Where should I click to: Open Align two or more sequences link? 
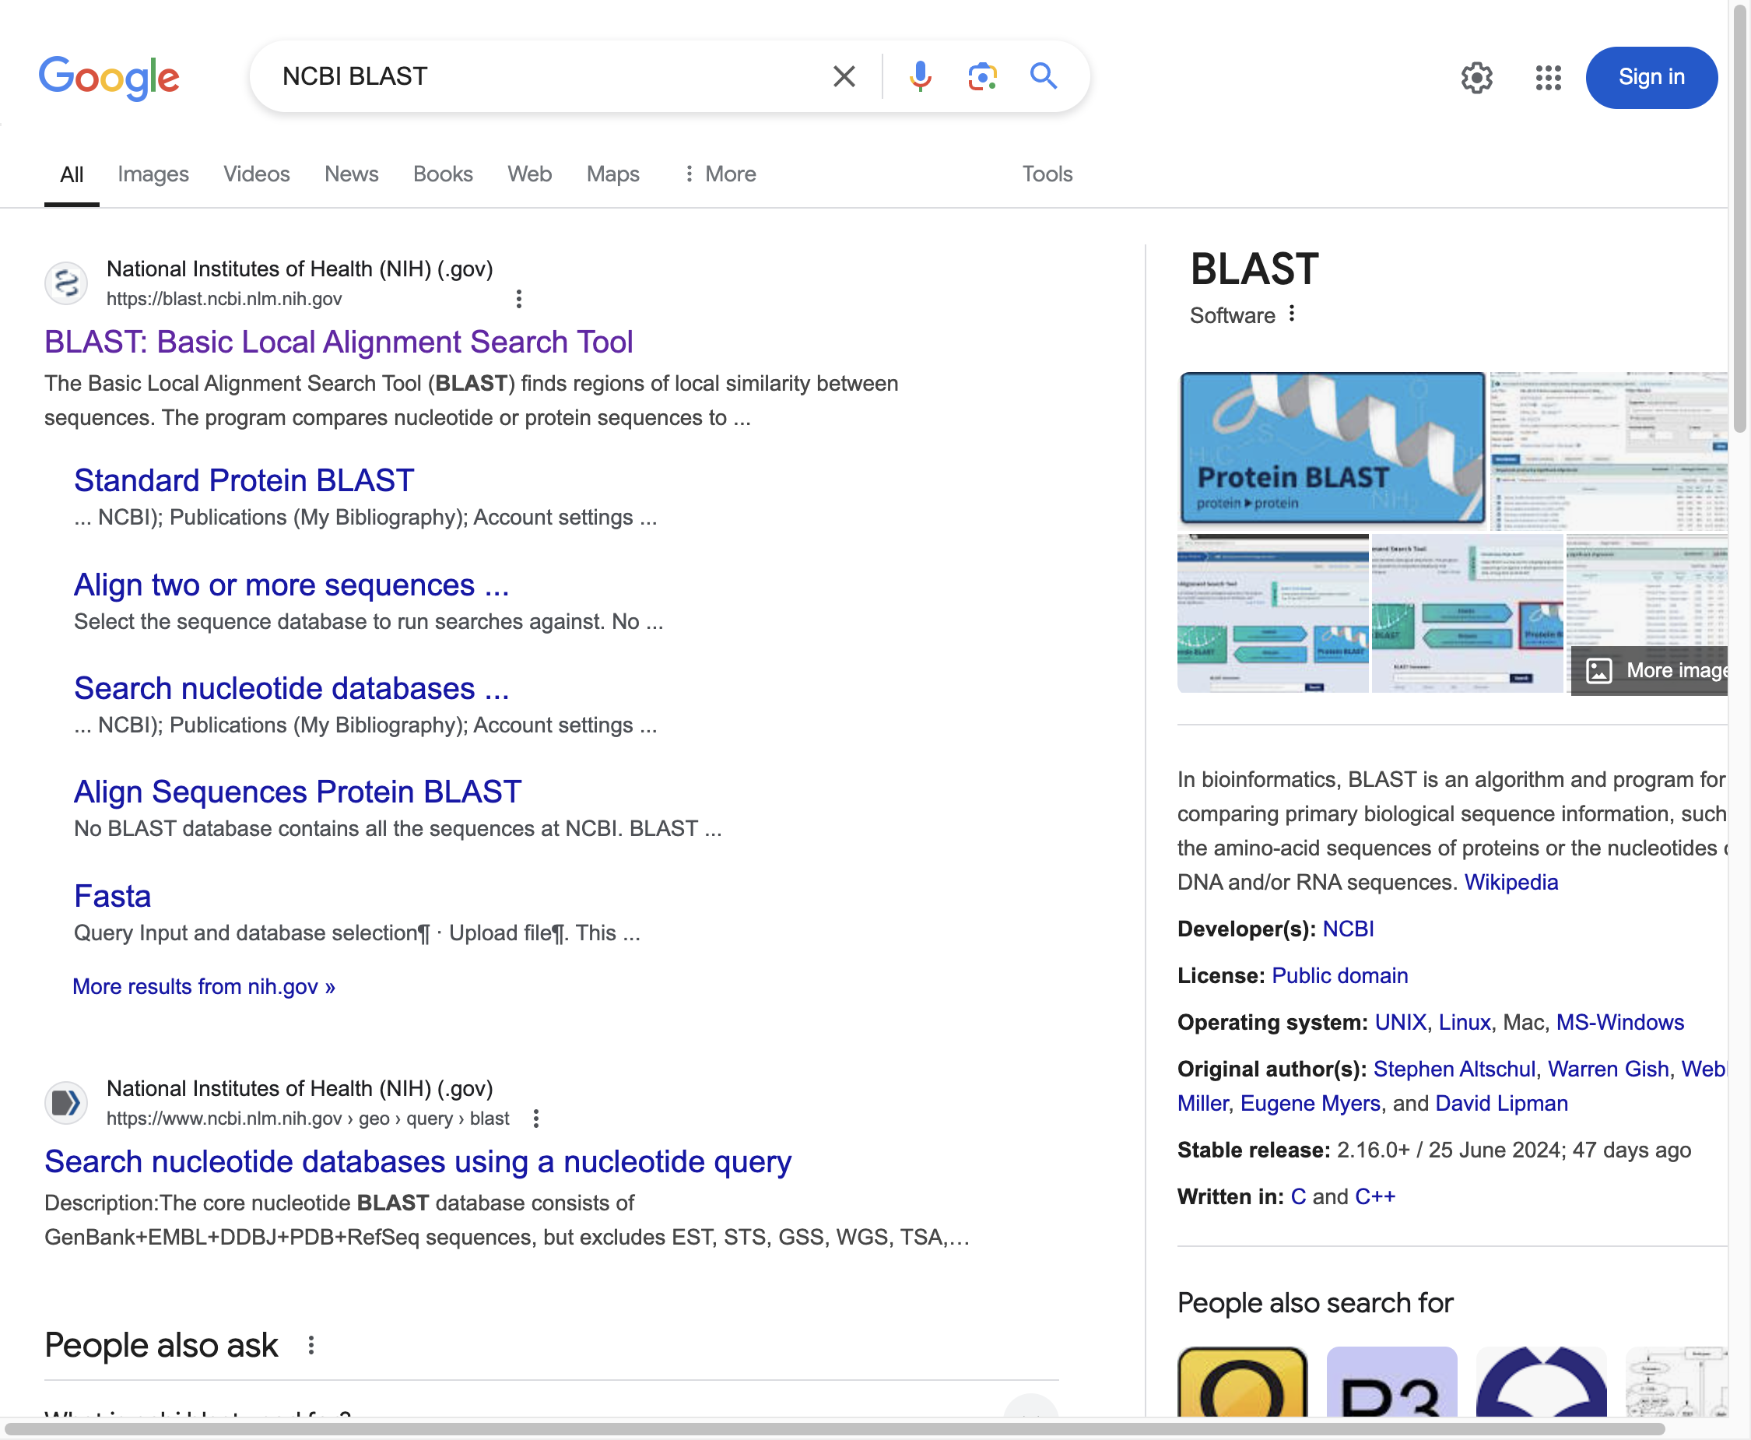pos(291,585)
